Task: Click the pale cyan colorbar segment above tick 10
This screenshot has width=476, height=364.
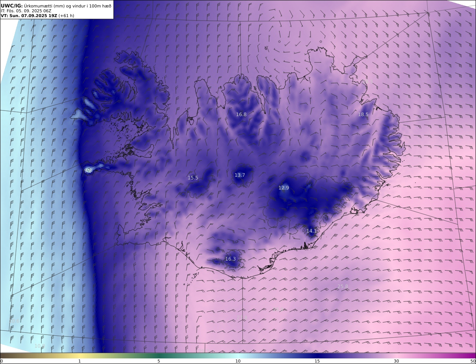Action: [238, 355]
